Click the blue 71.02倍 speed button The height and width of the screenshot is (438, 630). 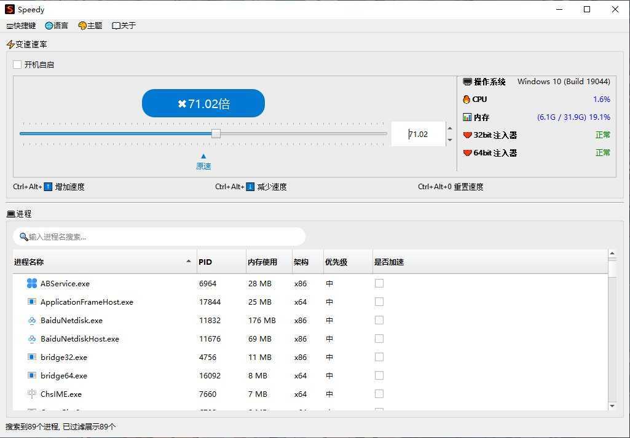point(203,103)
